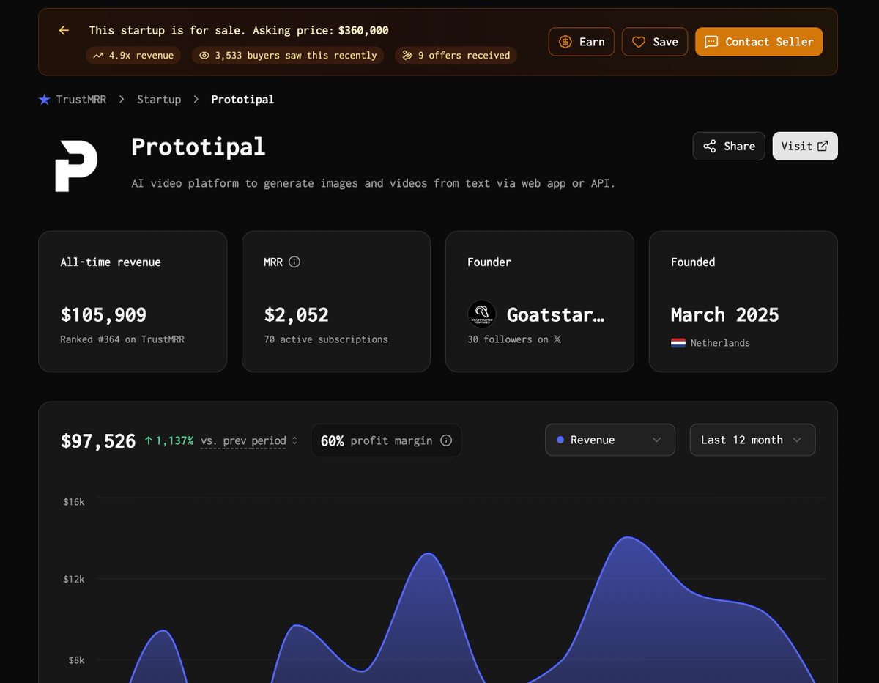Image resolution: width=879 pixels, height=683 pixels.
Task: Visit the Prototipal website
Action: click(805, 146)
